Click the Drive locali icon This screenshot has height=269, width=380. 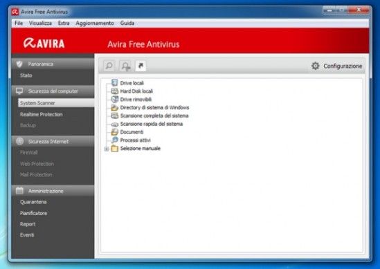114,83
